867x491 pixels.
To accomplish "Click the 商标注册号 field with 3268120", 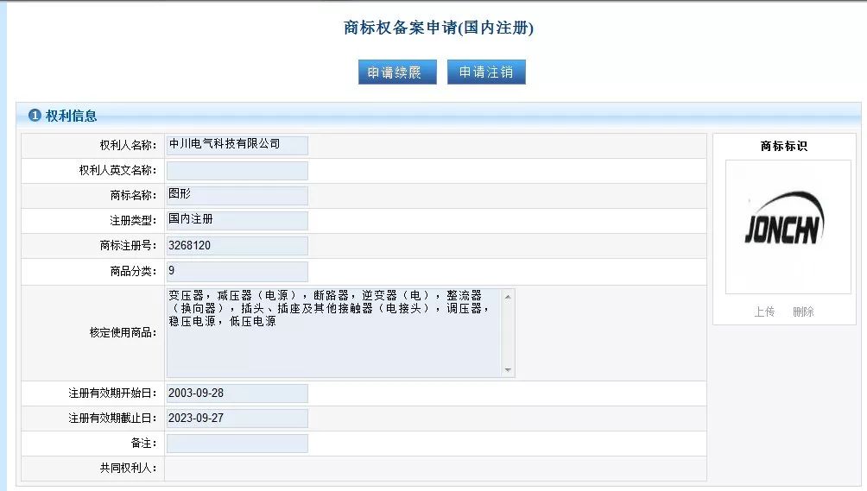I will [x=237, y=246].
